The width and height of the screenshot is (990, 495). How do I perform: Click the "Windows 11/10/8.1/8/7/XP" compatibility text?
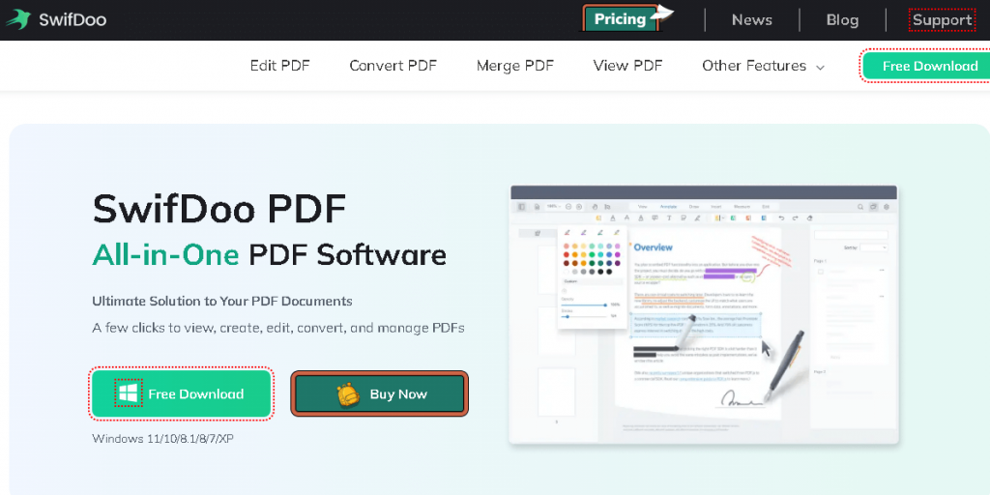coord(162,438)
